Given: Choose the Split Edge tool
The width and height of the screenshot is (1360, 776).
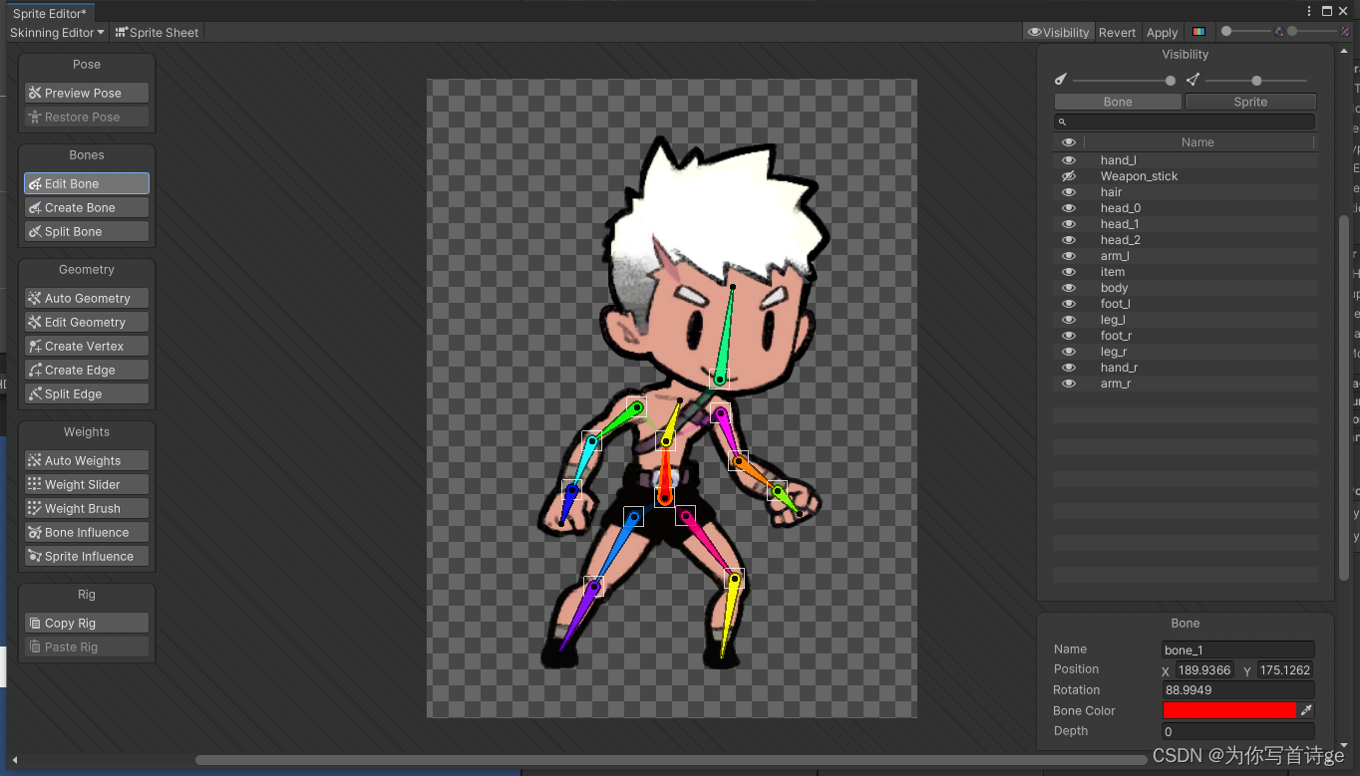Looking at the screenshot, I should click(x=87, y=393).
